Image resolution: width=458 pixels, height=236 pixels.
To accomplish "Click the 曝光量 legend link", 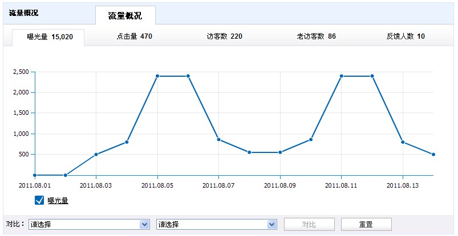I will point(58,200).
